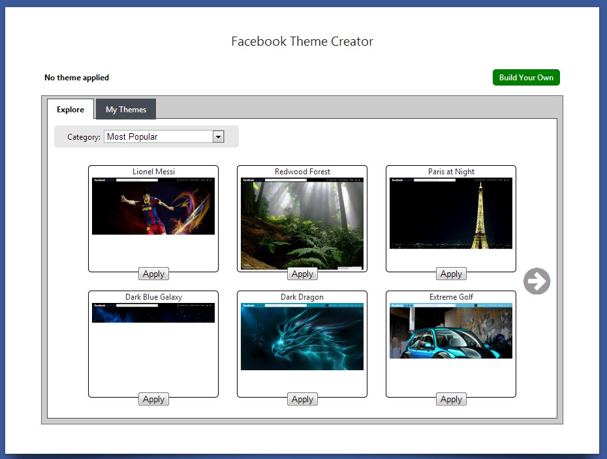Screen dimensions: 607x459
Task: Open the Lionel Messi theme thumbnail
Action: pyautogui.click(x=153, y=206)
